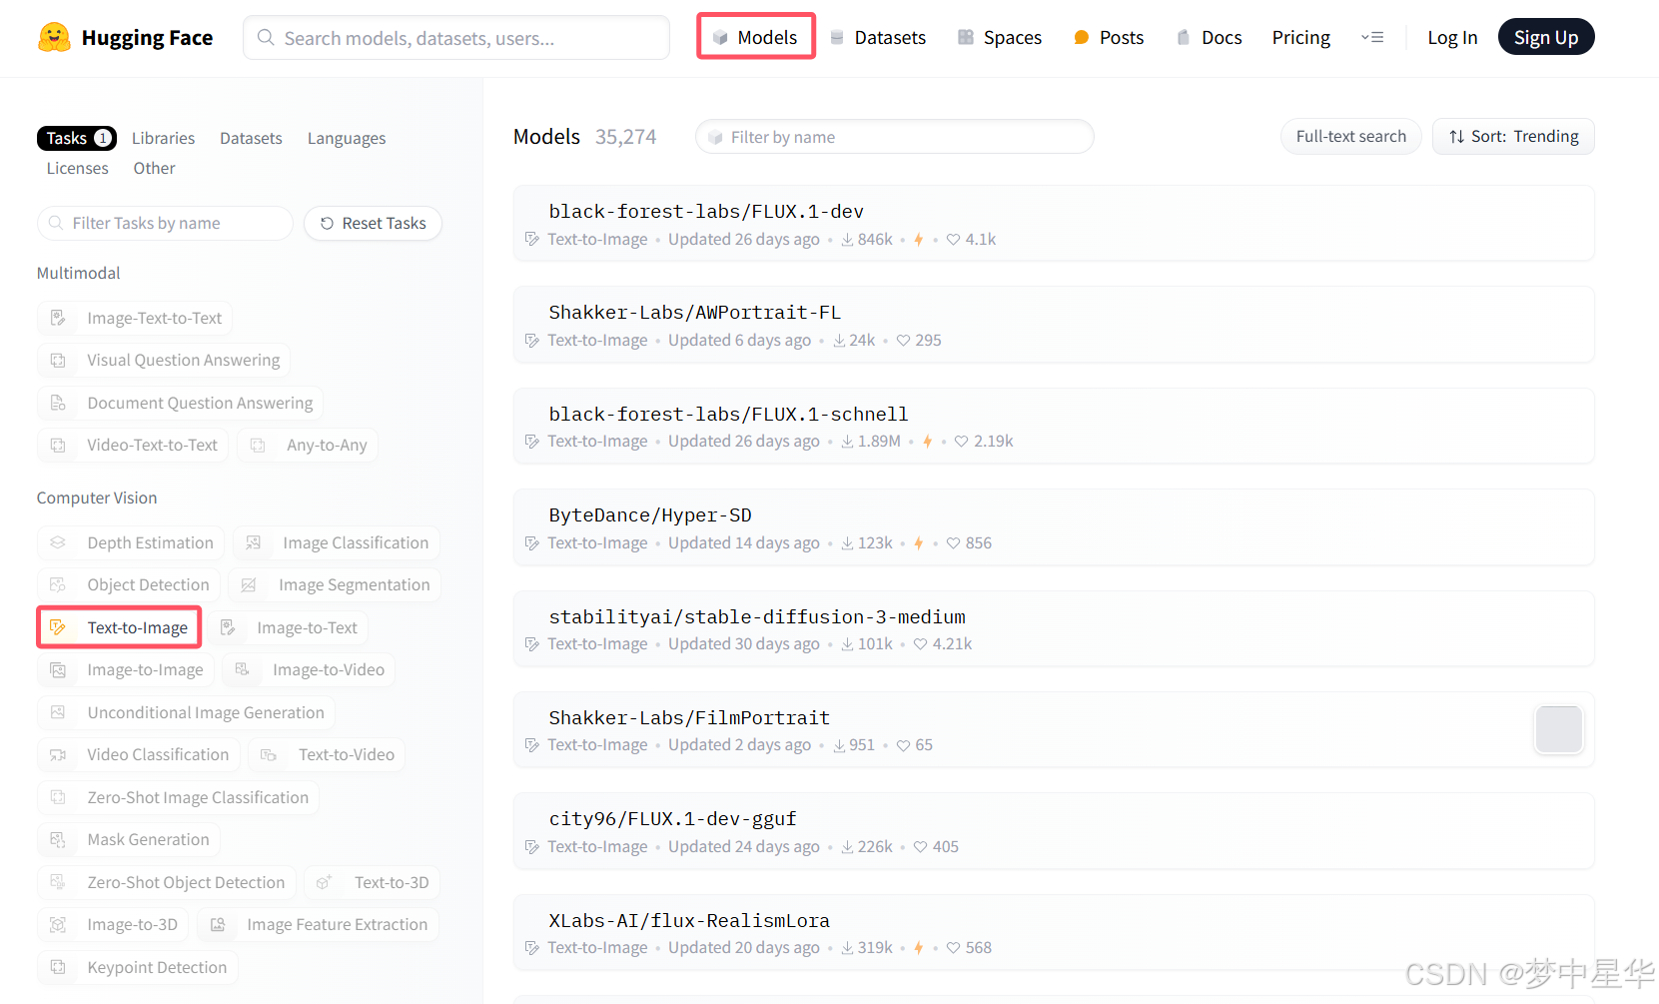Click the Video-Text-to-Text task icon
The image size is (1659, 1004).
58,445
